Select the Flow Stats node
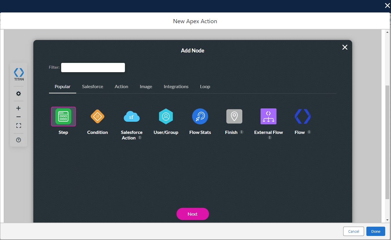This screenshot has height=240, width=391. click(200, 116)
